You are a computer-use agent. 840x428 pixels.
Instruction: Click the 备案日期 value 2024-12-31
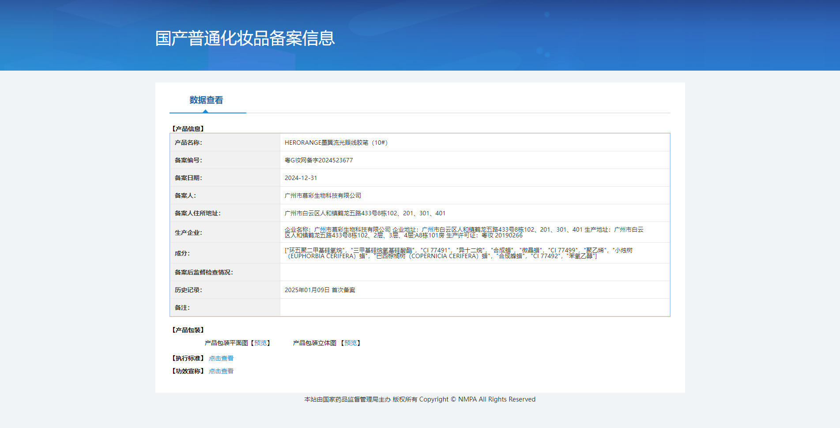pyautogui.click(x=301, y=178)
